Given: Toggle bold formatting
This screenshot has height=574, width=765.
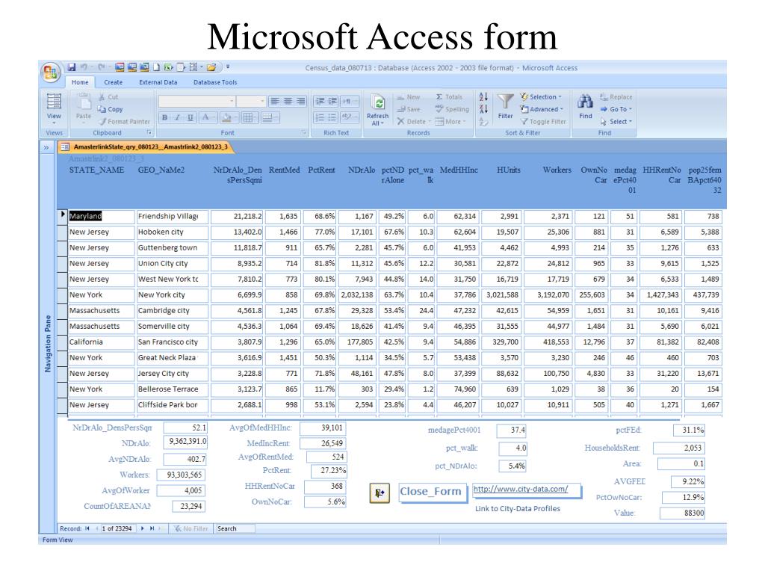Looking at the screenshot, I should tap(165, 117).
